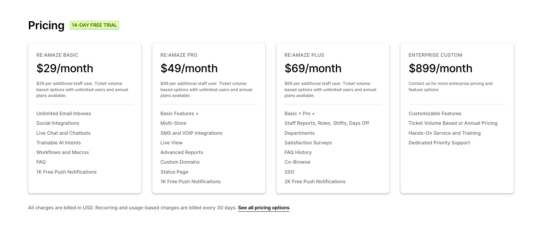Click the $49/month price
The height and width of the screenshot is (231, 548).
click(189, 68)
